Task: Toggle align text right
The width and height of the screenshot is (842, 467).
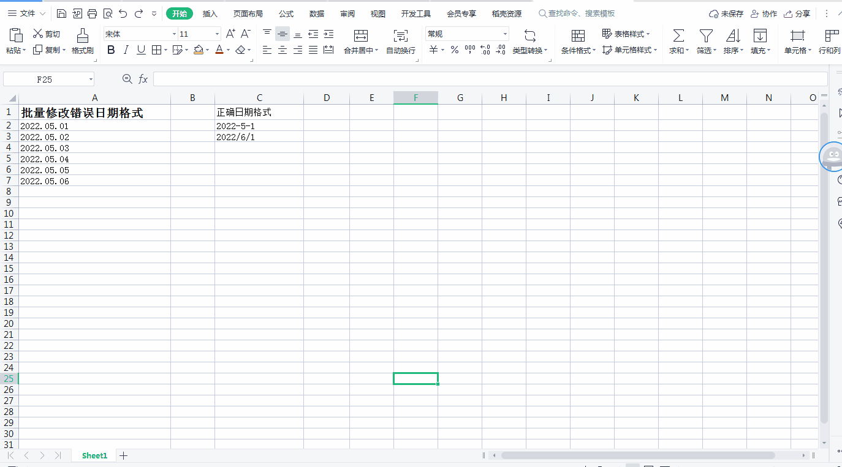Action: (298, 50)
